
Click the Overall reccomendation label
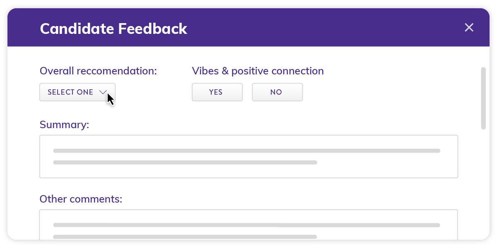click(98, 71)
